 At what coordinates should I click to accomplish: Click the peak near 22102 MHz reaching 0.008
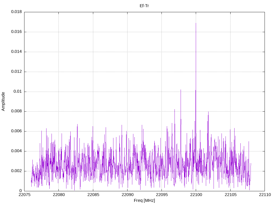[x=208, y=112]
